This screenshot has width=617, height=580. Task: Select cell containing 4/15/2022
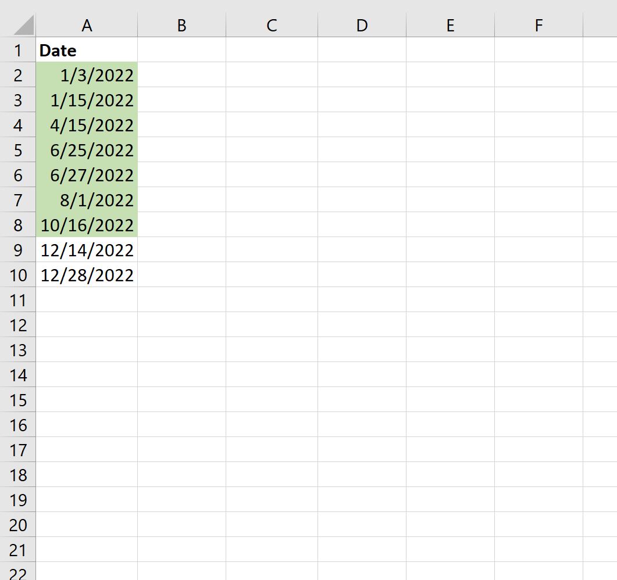pyautogui.click(x=87, y=124)
